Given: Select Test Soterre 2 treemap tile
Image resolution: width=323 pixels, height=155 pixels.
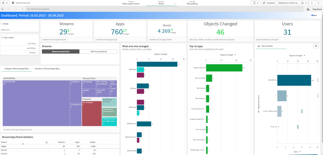Looking at the screenshot, I should [76, 114].
